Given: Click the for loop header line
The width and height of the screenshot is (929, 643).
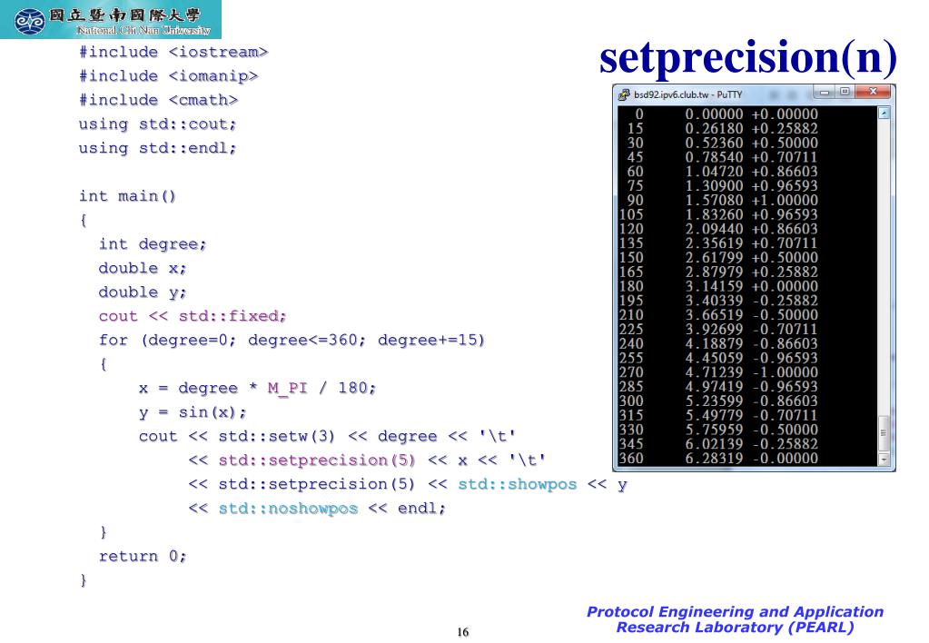Looking at the screenshot, I should pos(292,341).
